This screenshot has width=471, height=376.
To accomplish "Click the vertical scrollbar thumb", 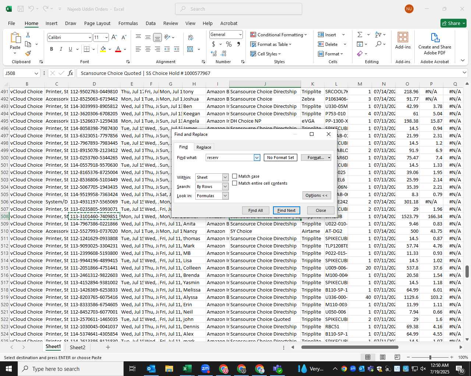I will click(467, 272).
